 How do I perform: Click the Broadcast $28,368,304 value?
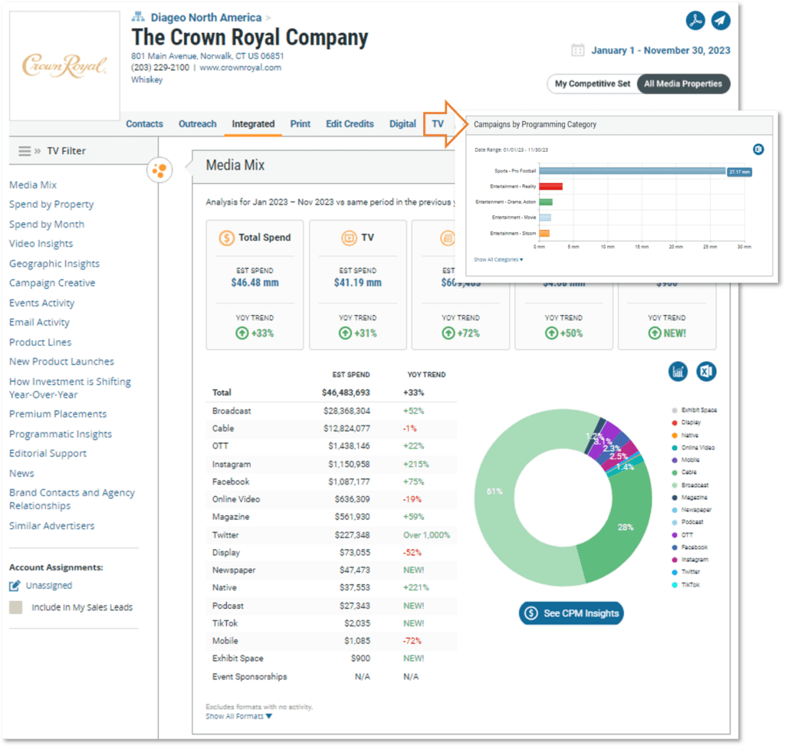347,411
